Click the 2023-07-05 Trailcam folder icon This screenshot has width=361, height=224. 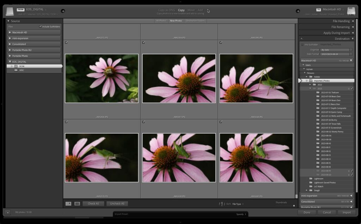pos(318,92)
